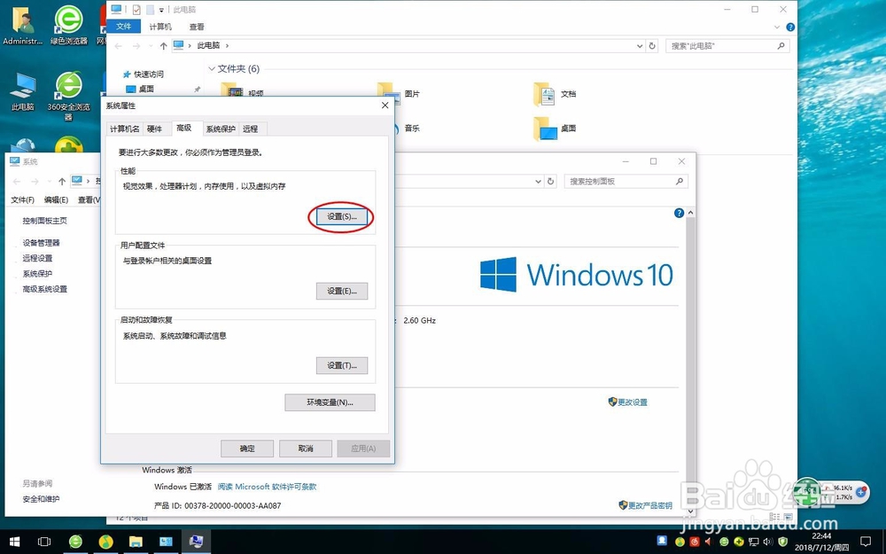Viewport: 886px width, 554px height.
Task: Click the search magnifier in 此电脑 window
Action: coord(781,46)
